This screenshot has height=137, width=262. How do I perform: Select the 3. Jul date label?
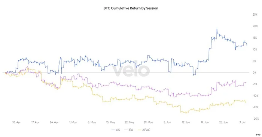click(242, 122)
